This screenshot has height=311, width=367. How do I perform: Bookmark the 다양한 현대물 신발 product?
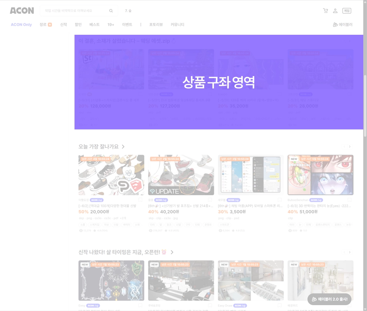140,200
